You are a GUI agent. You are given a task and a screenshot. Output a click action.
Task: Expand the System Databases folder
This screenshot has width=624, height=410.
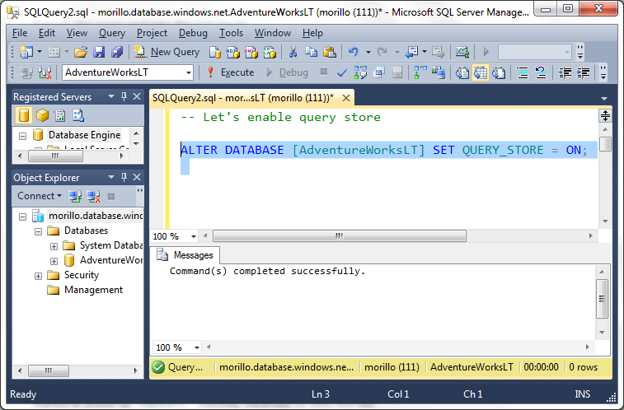54,246
